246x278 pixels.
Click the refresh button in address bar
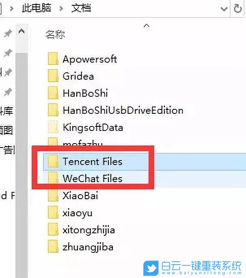(237, 8)
